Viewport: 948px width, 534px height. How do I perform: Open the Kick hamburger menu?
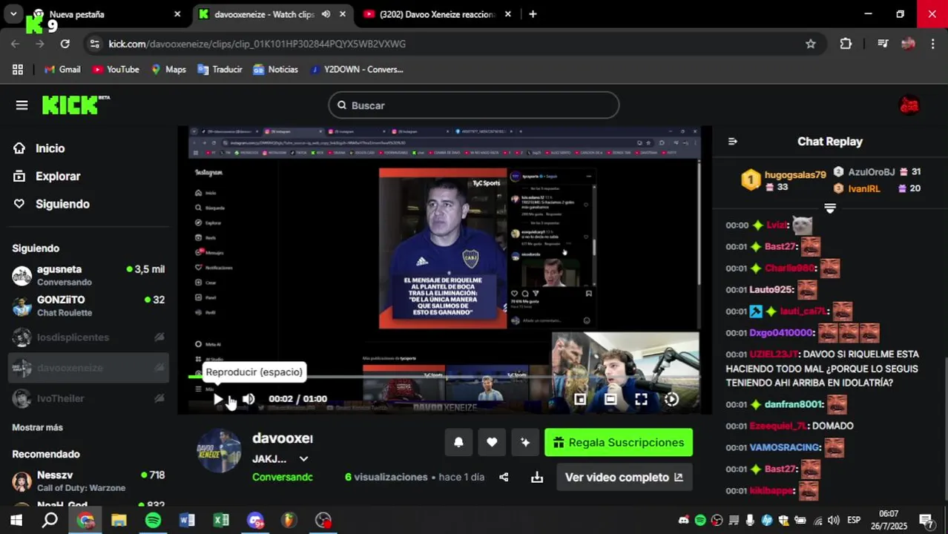click(22, 105)
